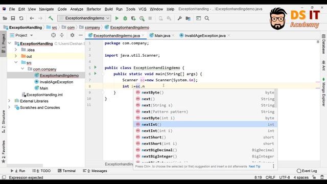This screenshot has width=327, height=184.
Task: Click the CRLF line separator indicator
Action: tap(270, 177)
